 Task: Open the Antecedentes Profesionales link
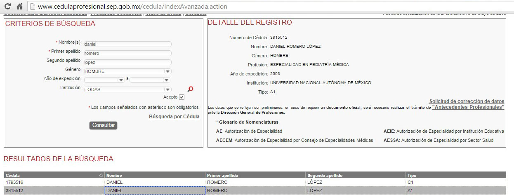468,107
